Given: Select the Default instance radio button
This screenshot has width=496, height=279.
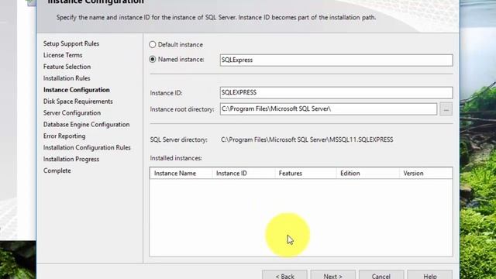Looking at the screenshot, I should 153,45.
